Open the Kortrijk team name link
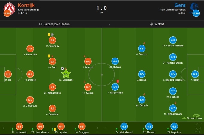The width and height of the screenshot is (204, 135). pyautogui.click(x=26, y=5)
